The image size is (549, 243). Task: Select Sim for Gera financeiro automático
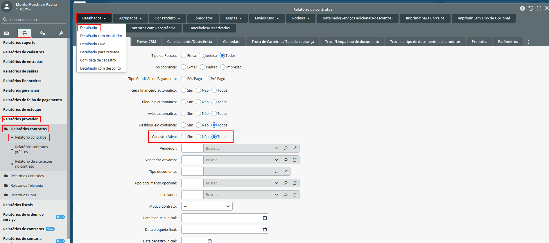coord(184,90)
